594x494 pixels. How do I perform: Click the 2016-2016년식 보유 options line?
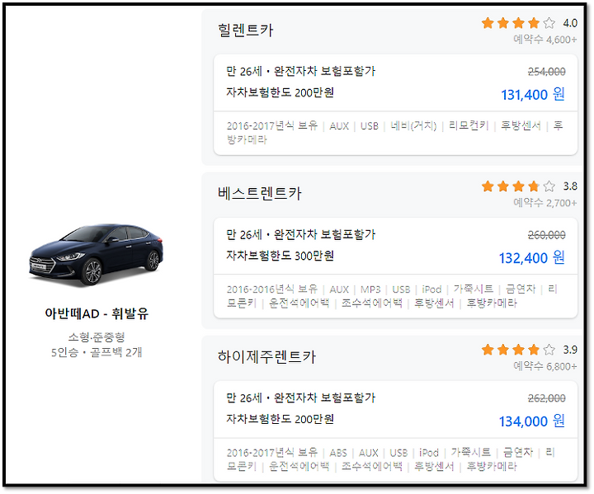[x=392, y=296]
